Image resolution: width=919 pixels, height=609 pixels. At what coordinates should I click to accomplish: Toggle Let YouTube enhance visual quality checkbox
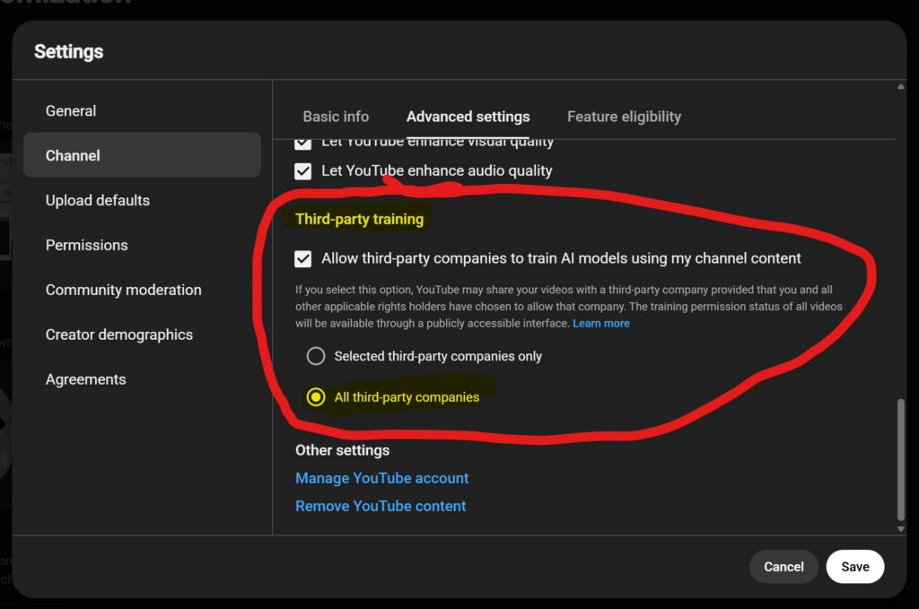(303, 144)
